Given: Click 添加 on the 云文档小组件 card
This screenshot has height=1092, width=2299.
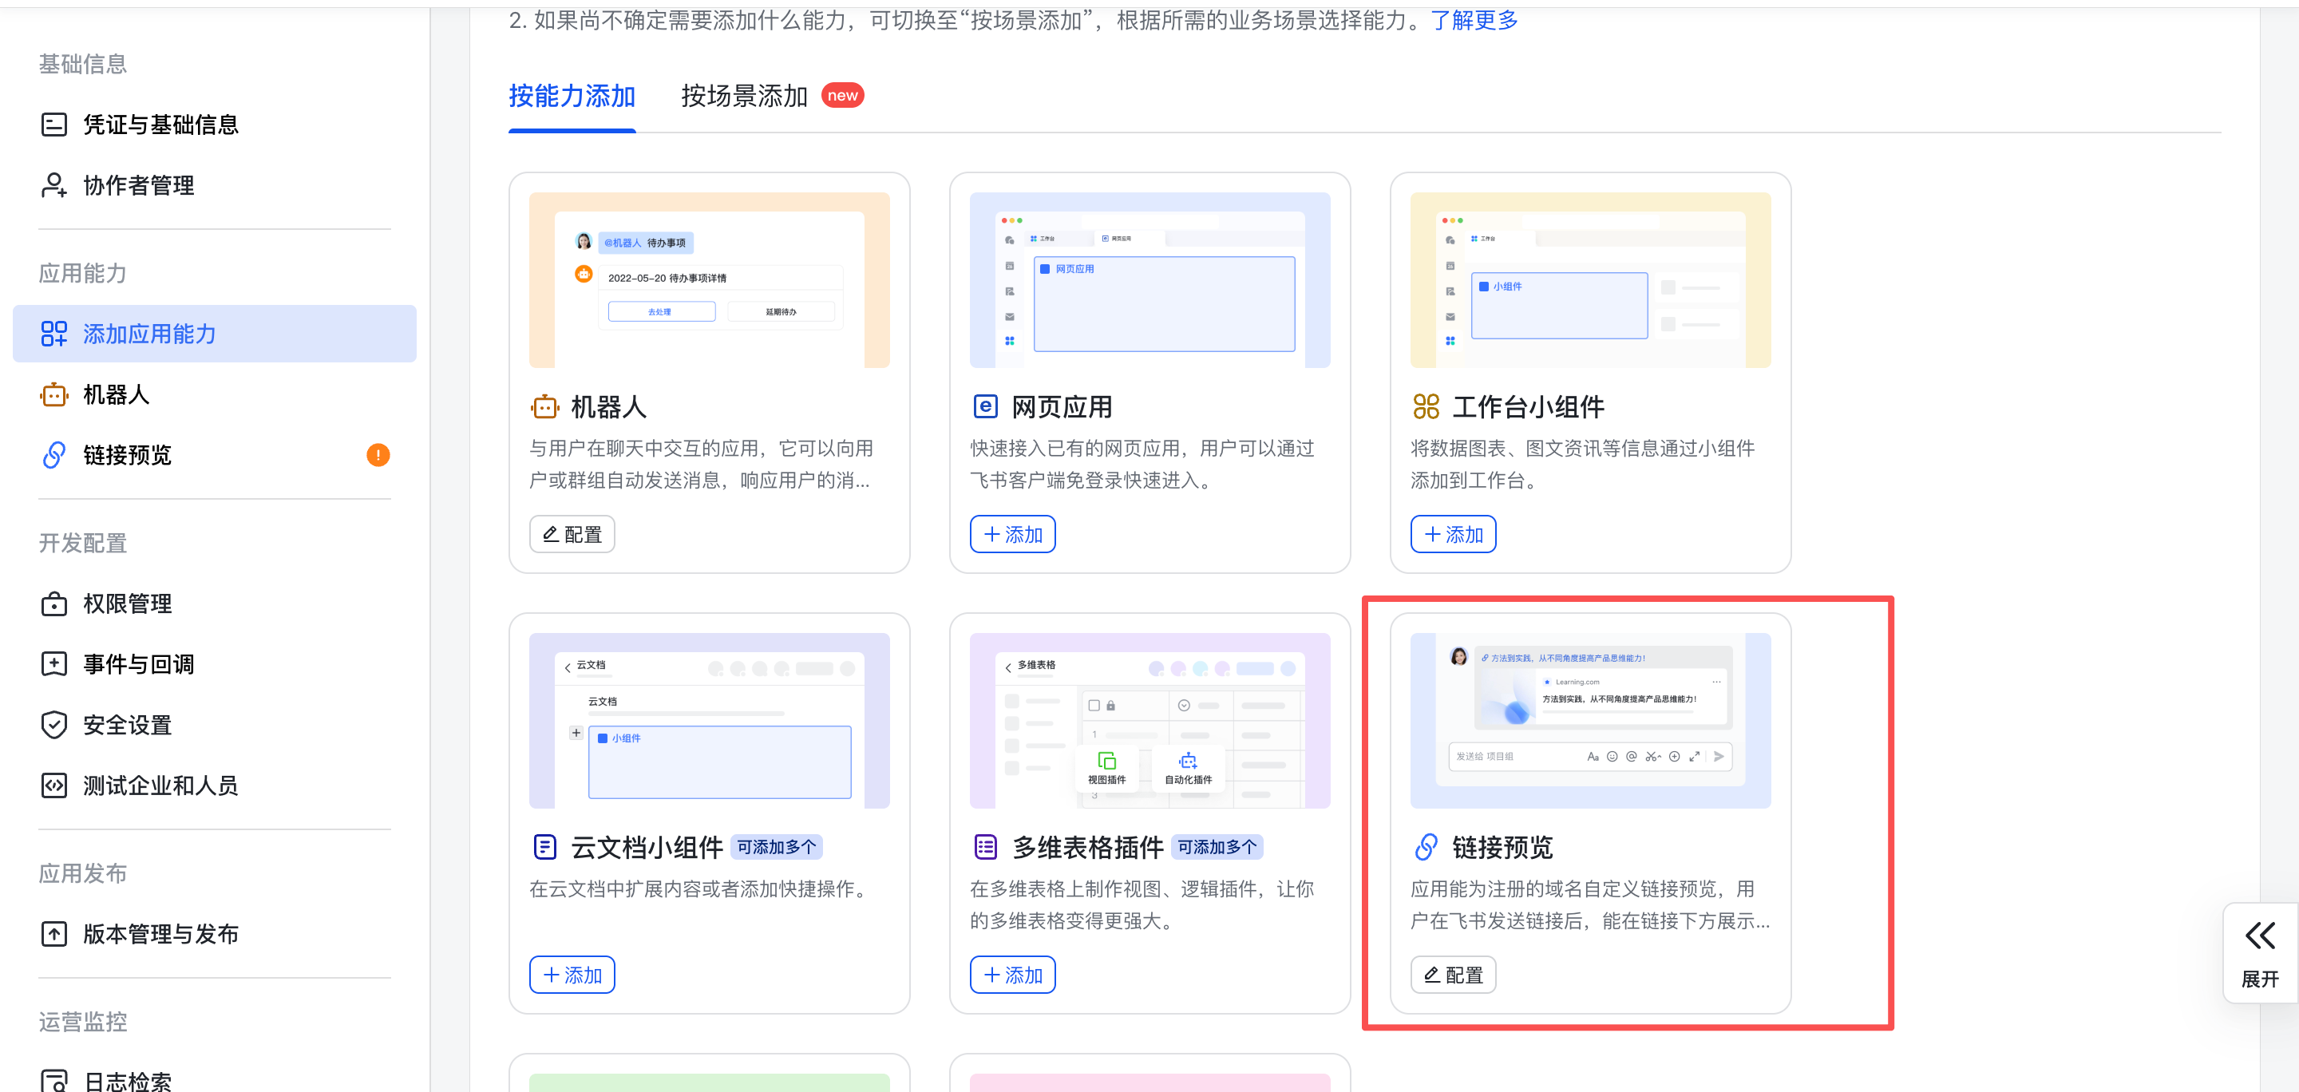Looking at the screenshot, I should [572, 975].
